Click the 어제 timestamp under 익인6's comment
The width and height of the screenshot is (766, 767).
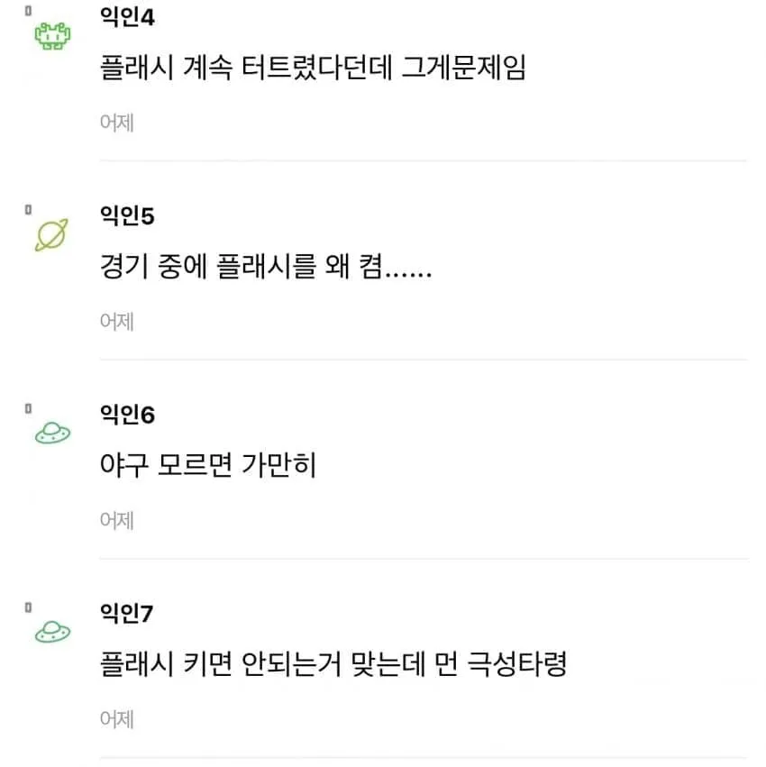coord(117,520)
